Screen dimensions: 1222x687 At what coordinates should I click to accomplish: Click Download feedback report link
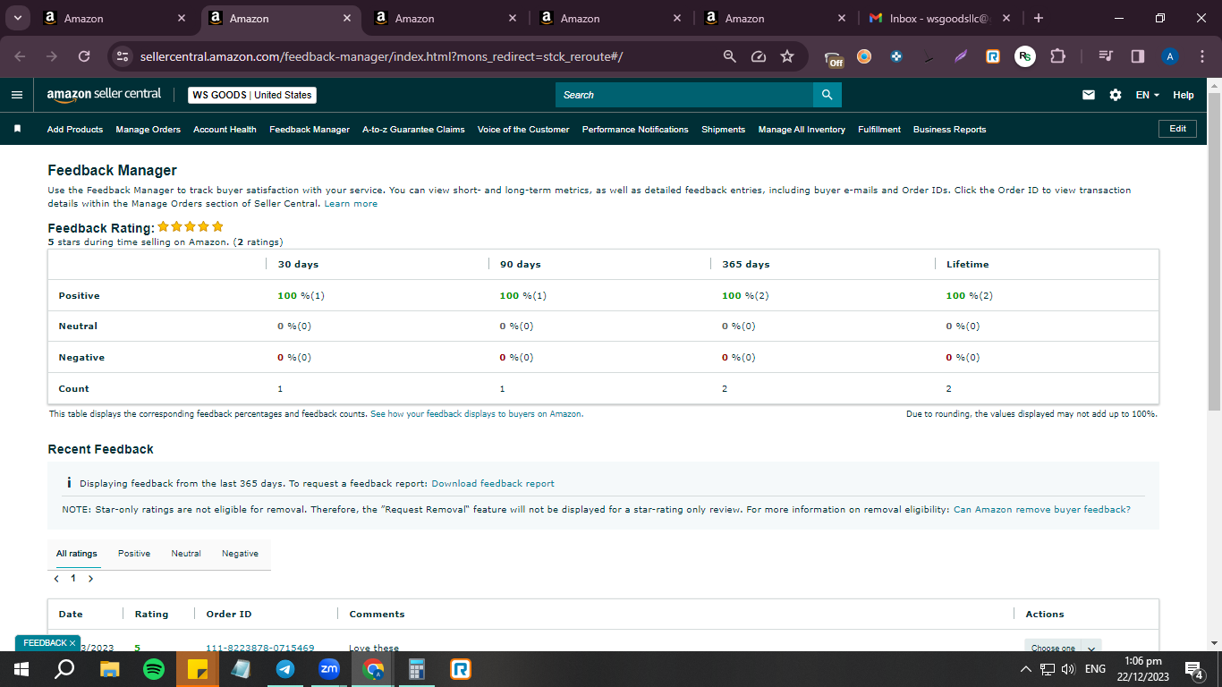[x=493, y=484]
